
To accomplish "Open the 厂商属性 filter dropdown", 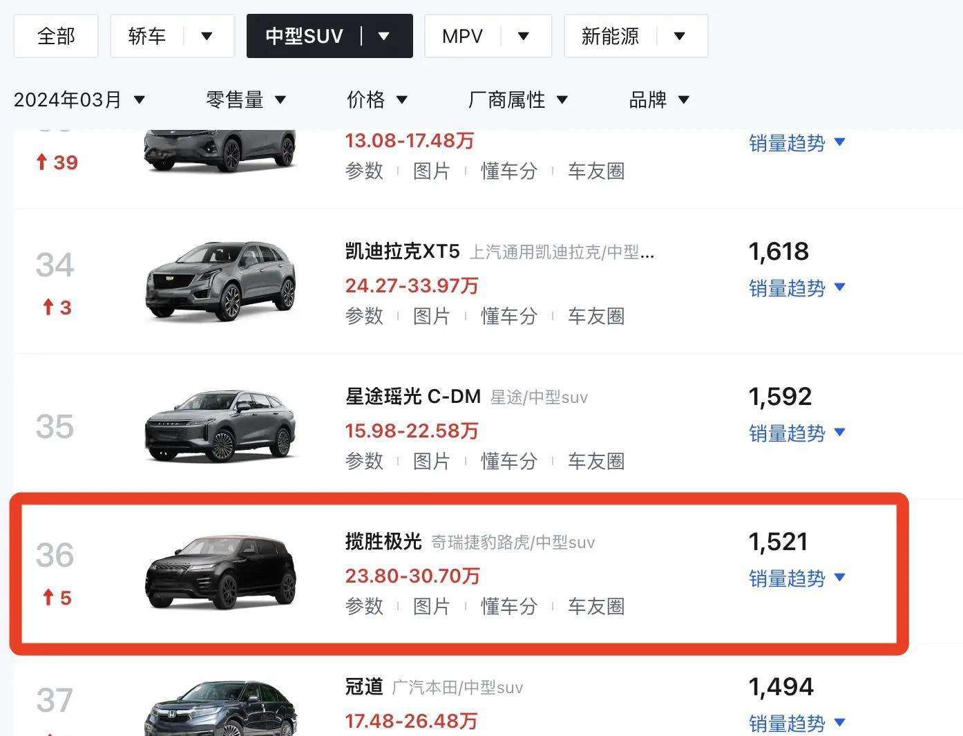I will [x=518, y=100].
